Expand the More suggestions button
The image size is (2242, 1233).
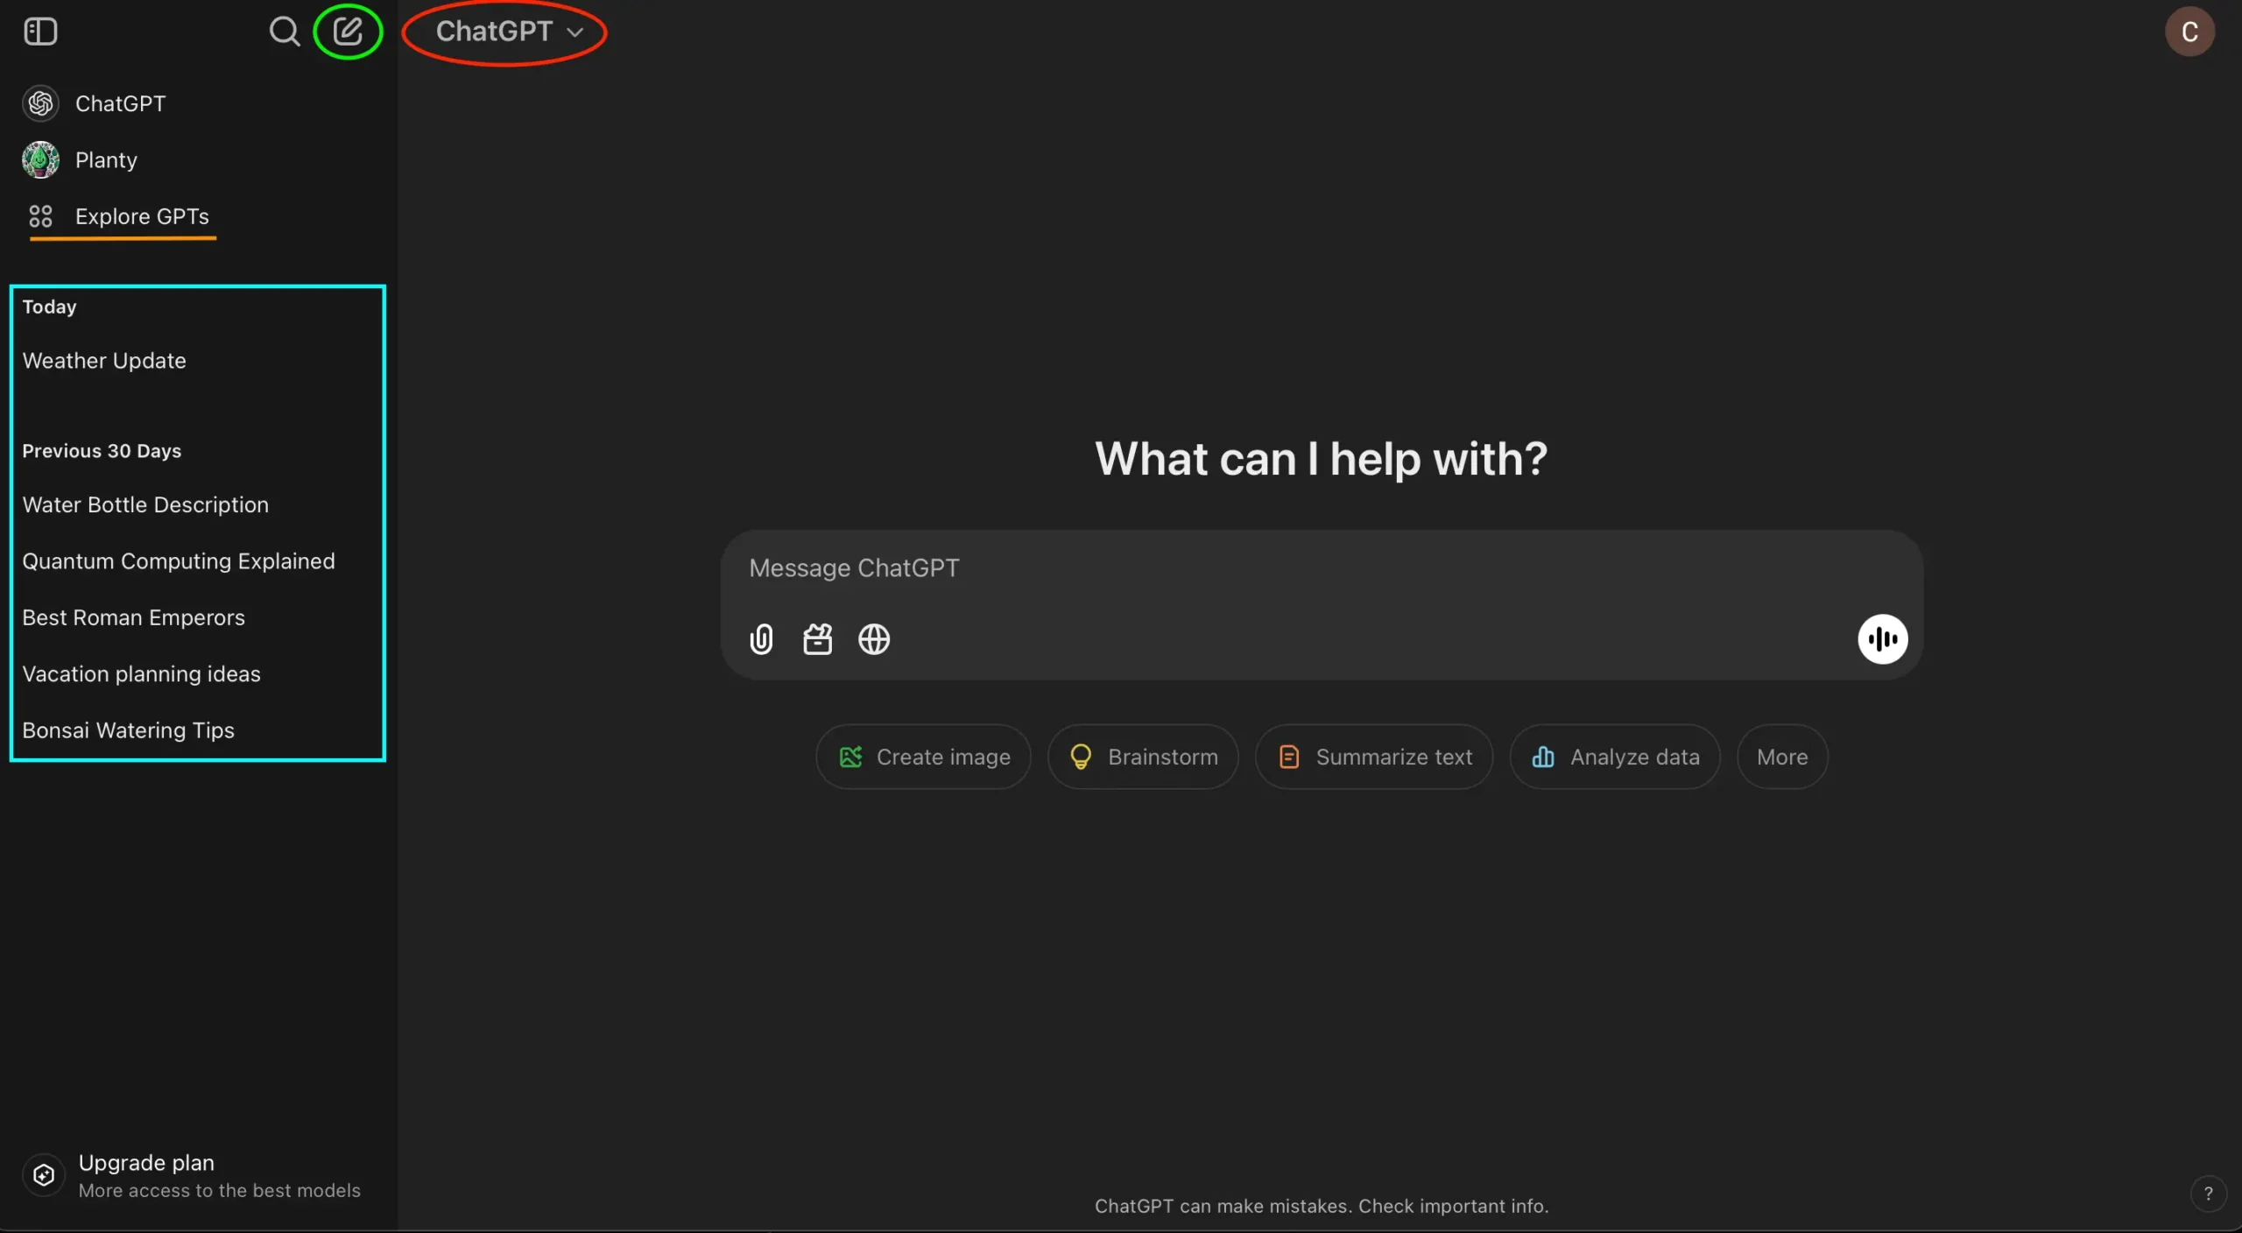point(1781,757)
